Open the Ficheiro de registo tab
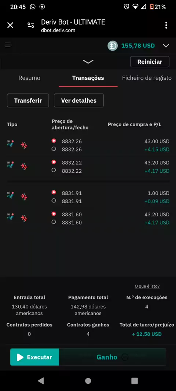The width and height of the screenshot is (176, 391). pyautogui.click(x=147, y=78)
